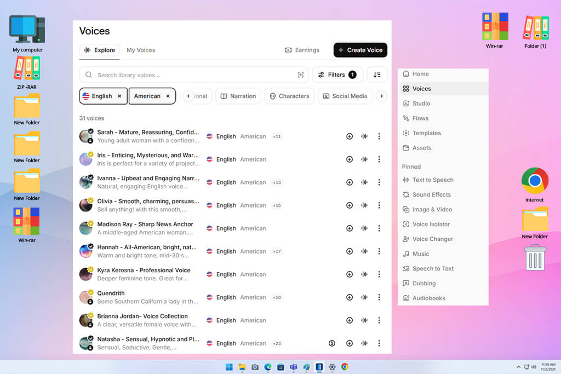The width and height of the screenshot is (561, 374).
Task: Switch to the Explore tab
Action: click(100, 50)
